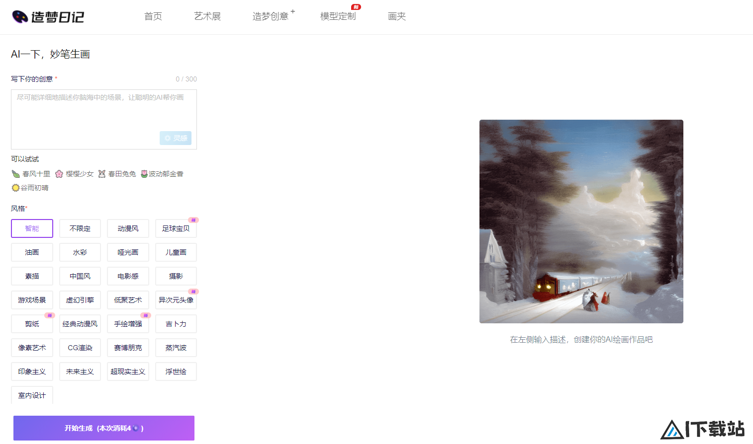Image resolution: width=753 pixels, height=444 pixels.
Task: Open the 首页 navigation tab
Action: tap(153, 16)
